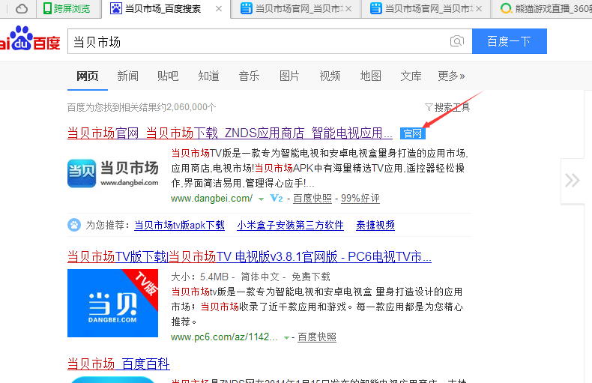This screenshot has width=592, height=383.
Task: Select the 文库 category tab
Action: [411, 76]
